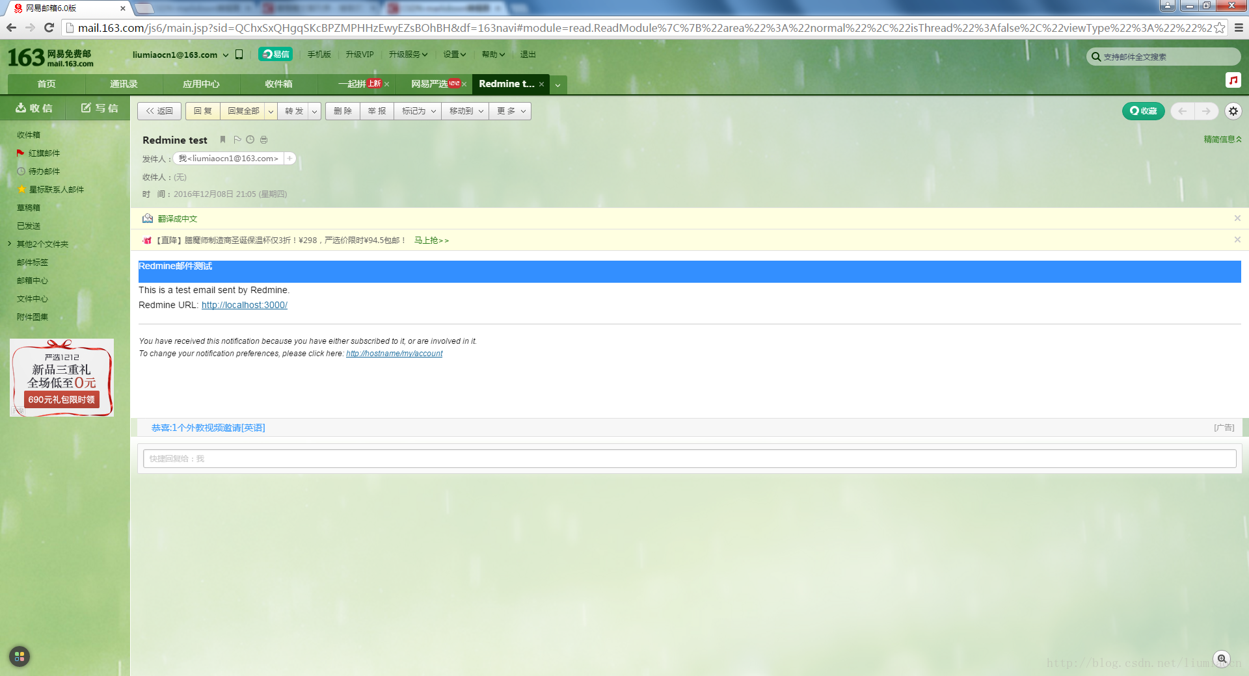
Task: Expand 转发 options arrow
Action: coord(315,111)
